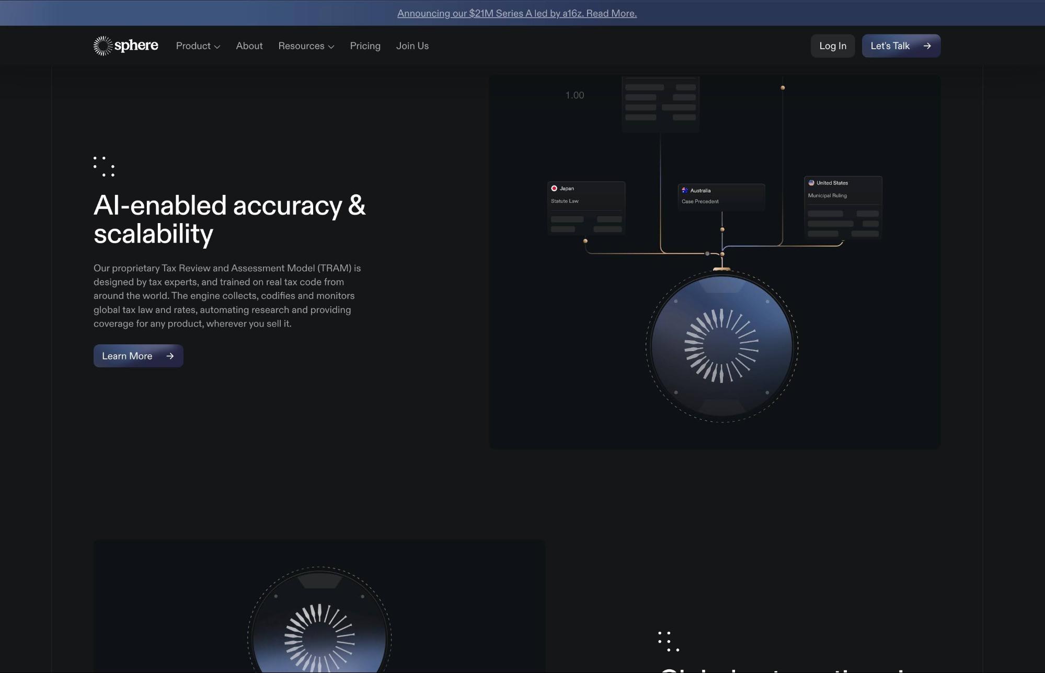Expand the Product dropdown chevron
The height and width of the screenshot is (673, 1045).
[x=217, y=47]
